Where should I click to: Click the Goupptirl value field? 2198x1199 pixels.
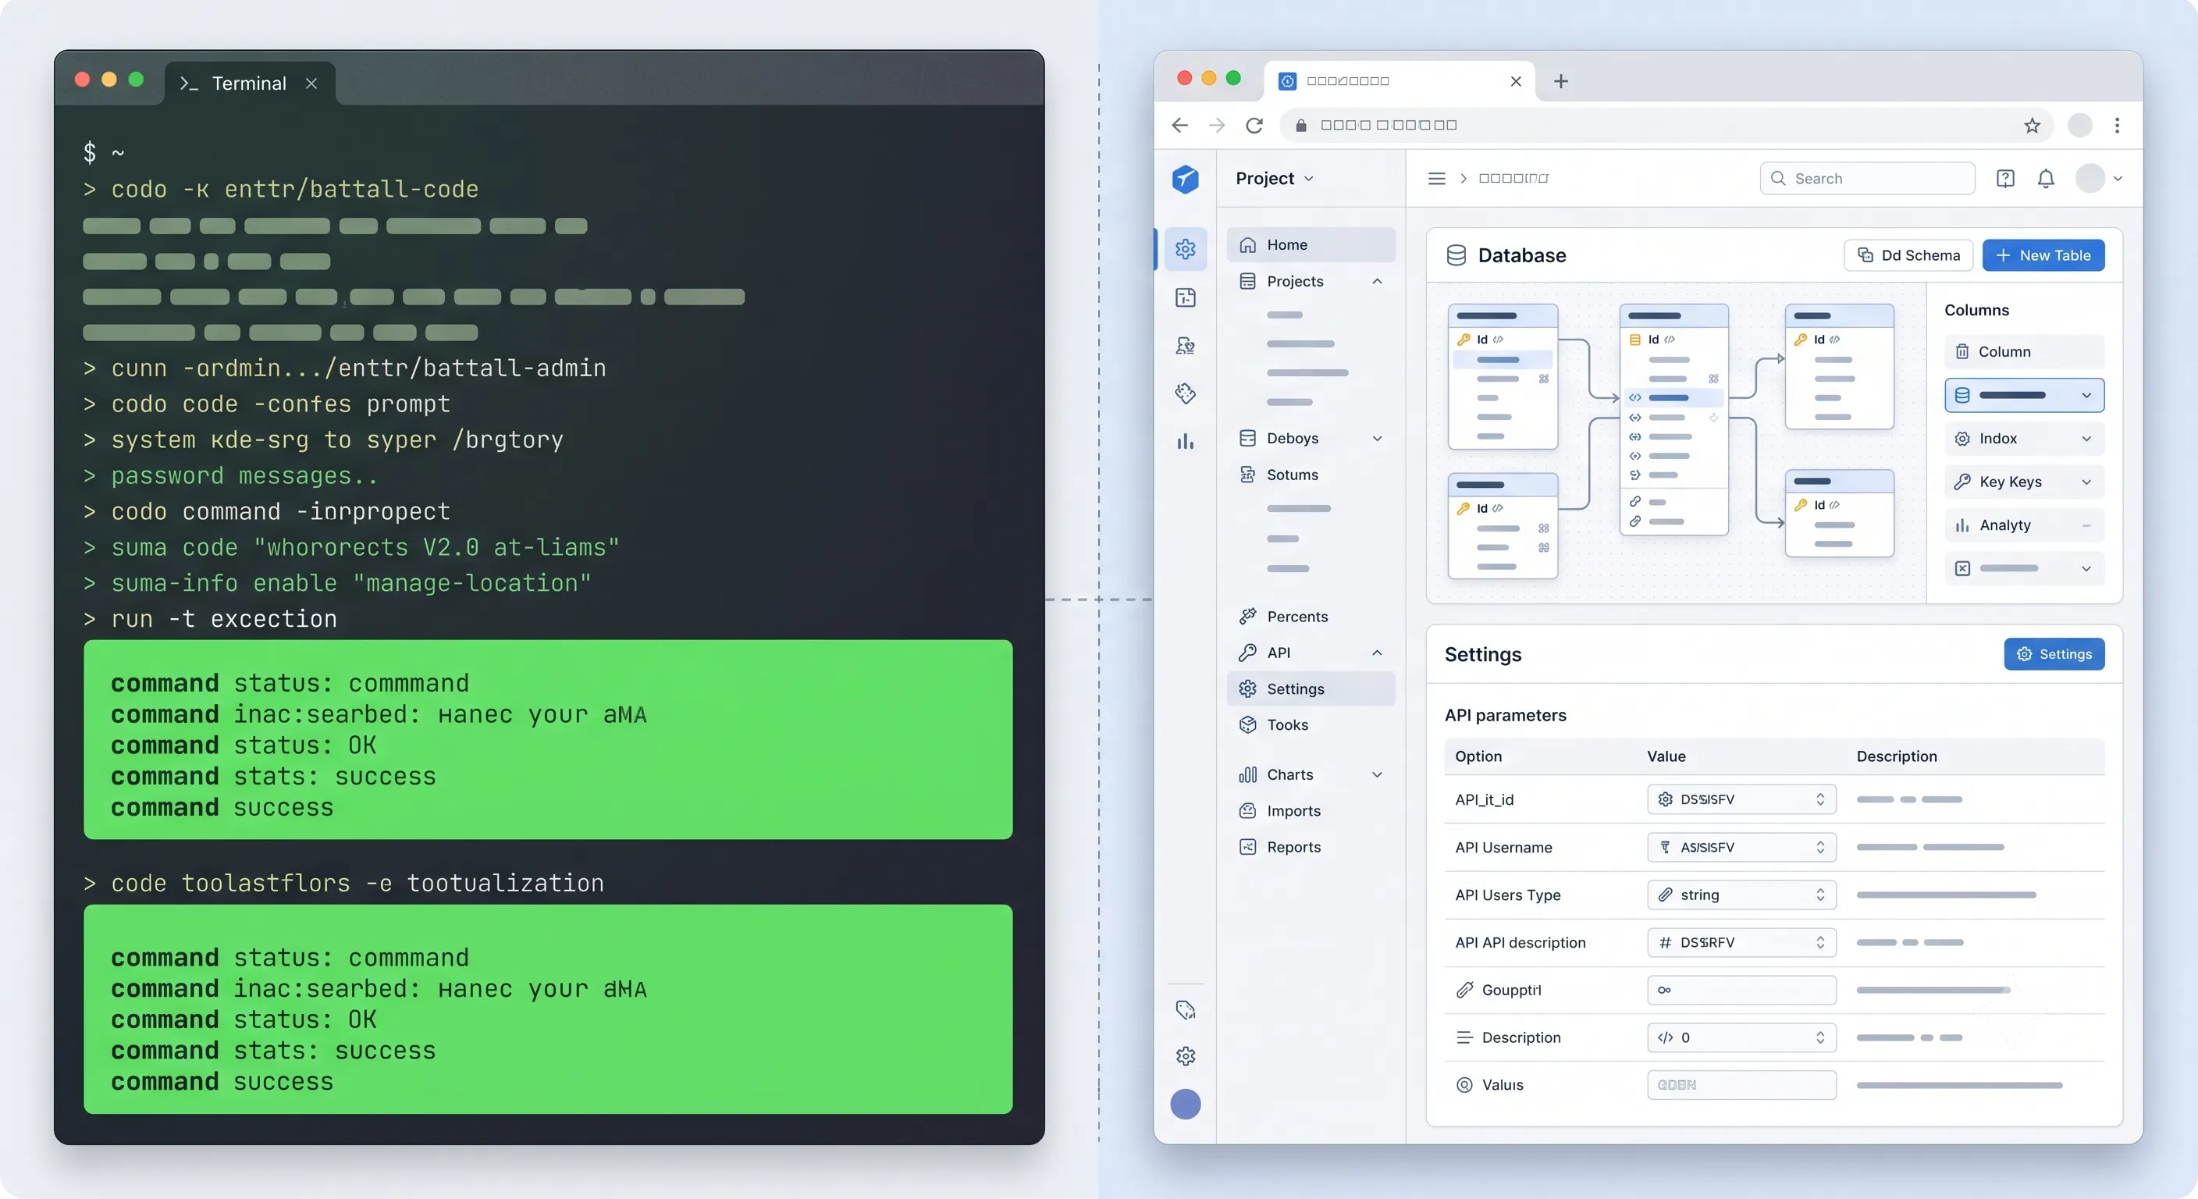point(1741,990)
